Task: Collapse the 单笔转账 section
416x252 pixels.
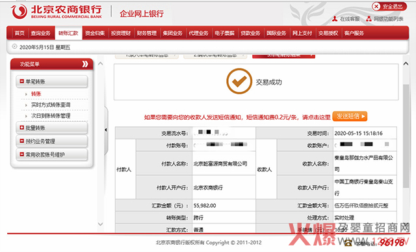Action: point(52,81)
